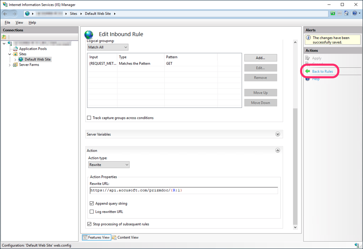Uncheck Append query string
363x249 pixels.
tap(91, 204)
